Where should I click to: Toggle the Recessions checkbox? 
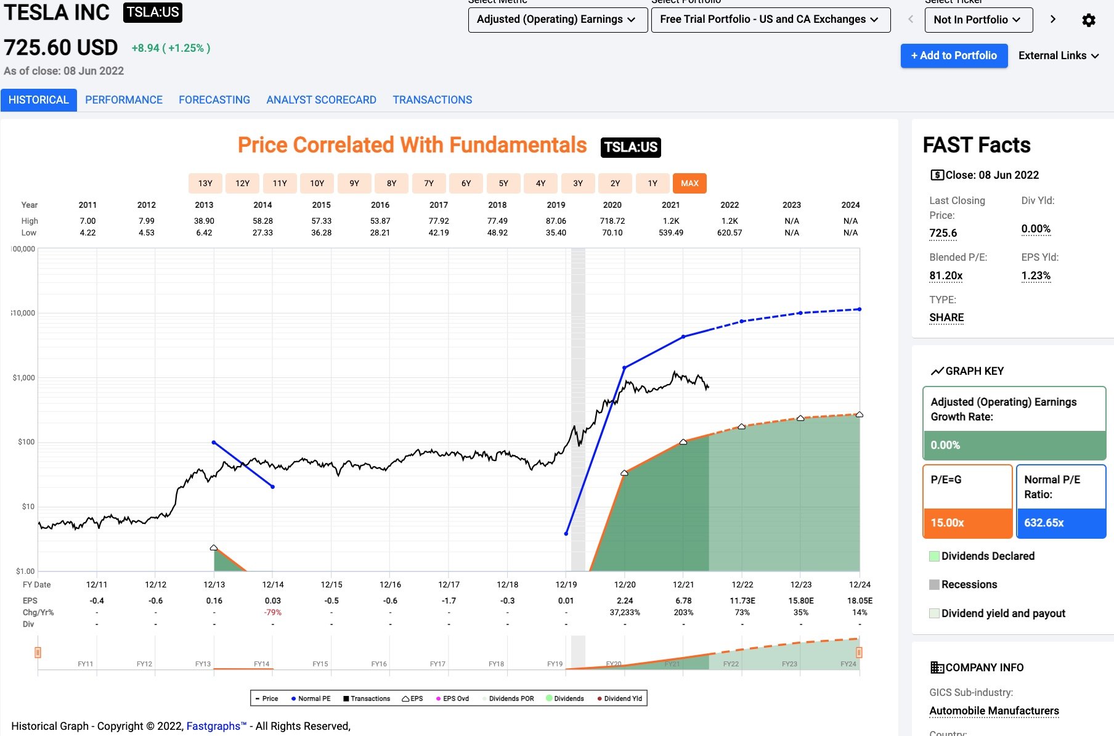pos(934,584)
